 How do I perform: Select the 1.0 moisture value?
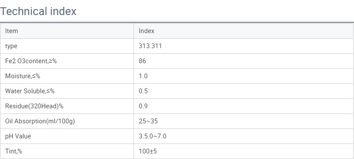(143, 76)
